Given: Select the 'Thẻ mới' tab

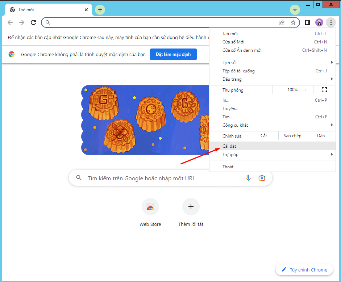Looking at the screenshot, I should [49, 10].
